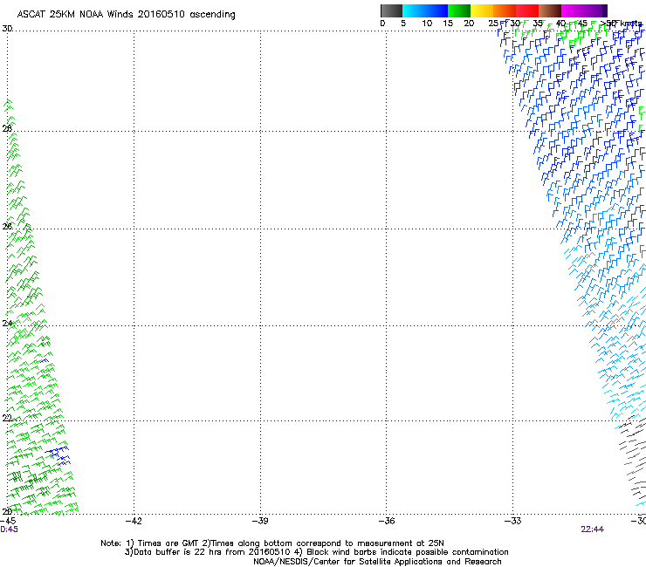
Task: Click longitude axis label -45
Action: pyautogui.click(x=8, y=521)
